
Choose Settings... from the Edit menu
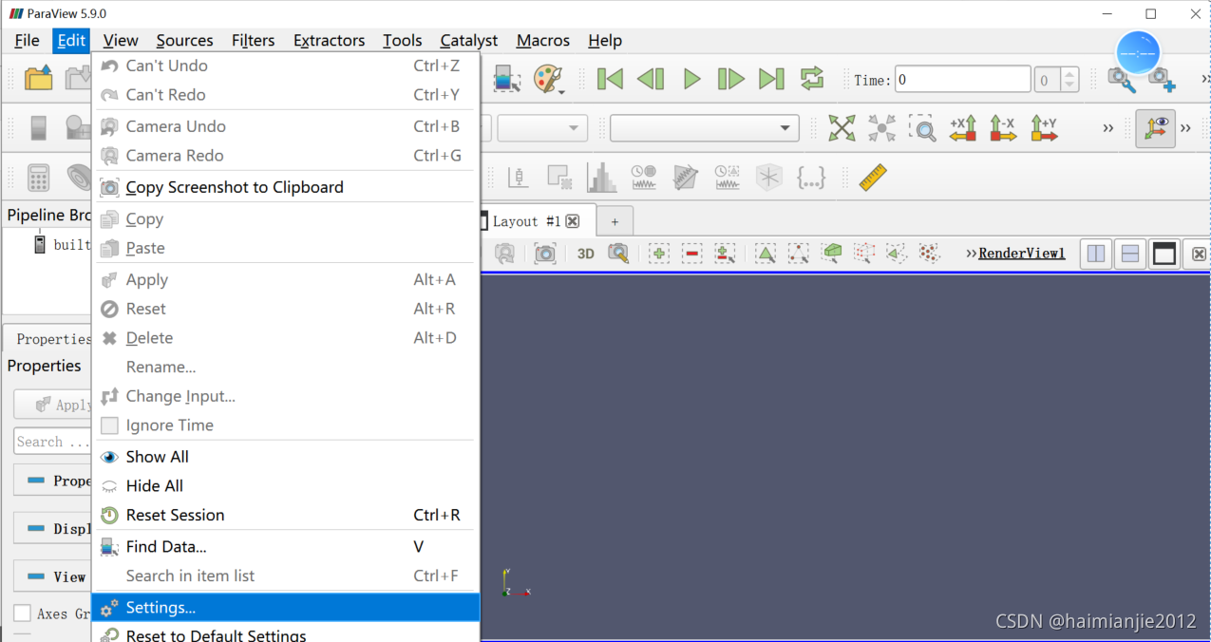pos(286,607)
